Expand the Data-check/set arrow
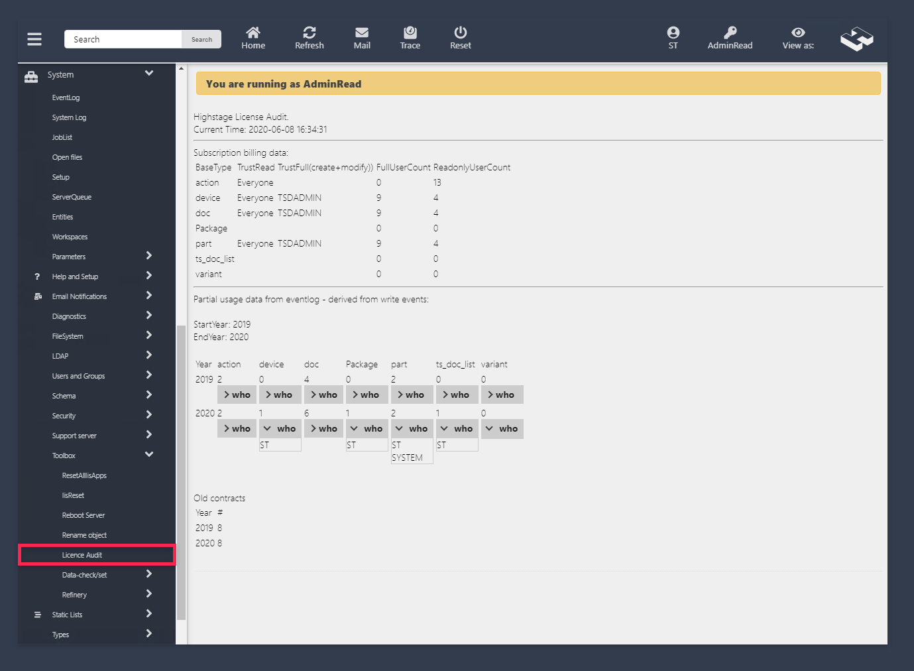Viewport: 914px width, 671px height. point(149,574)
